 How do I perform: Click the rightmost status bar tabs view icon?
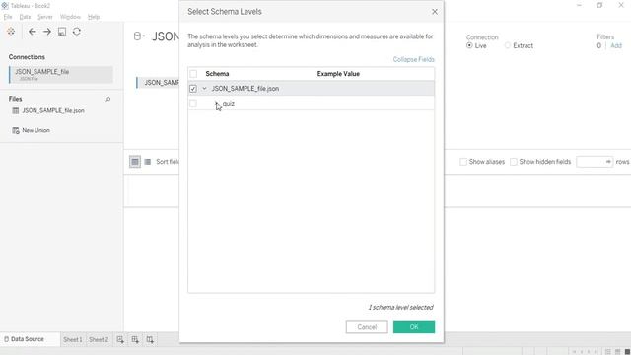click(x=627, y=352)
